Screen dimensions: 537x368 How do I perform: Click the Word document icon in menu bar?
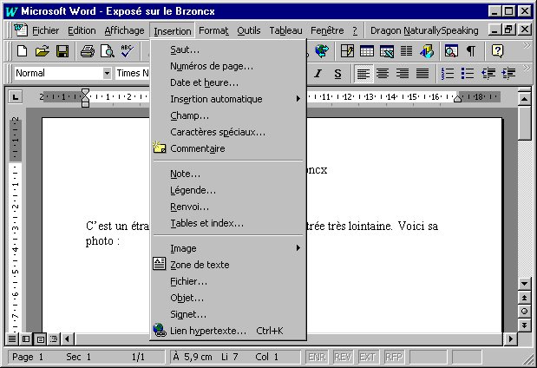20,30
